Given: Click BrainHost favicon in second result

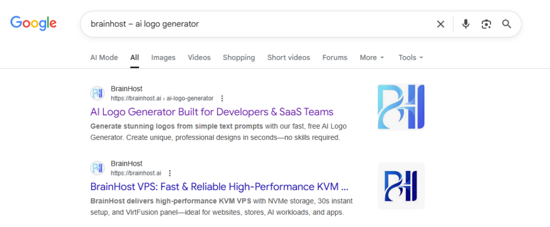Looking at the screenshot, I should point(97,168).
